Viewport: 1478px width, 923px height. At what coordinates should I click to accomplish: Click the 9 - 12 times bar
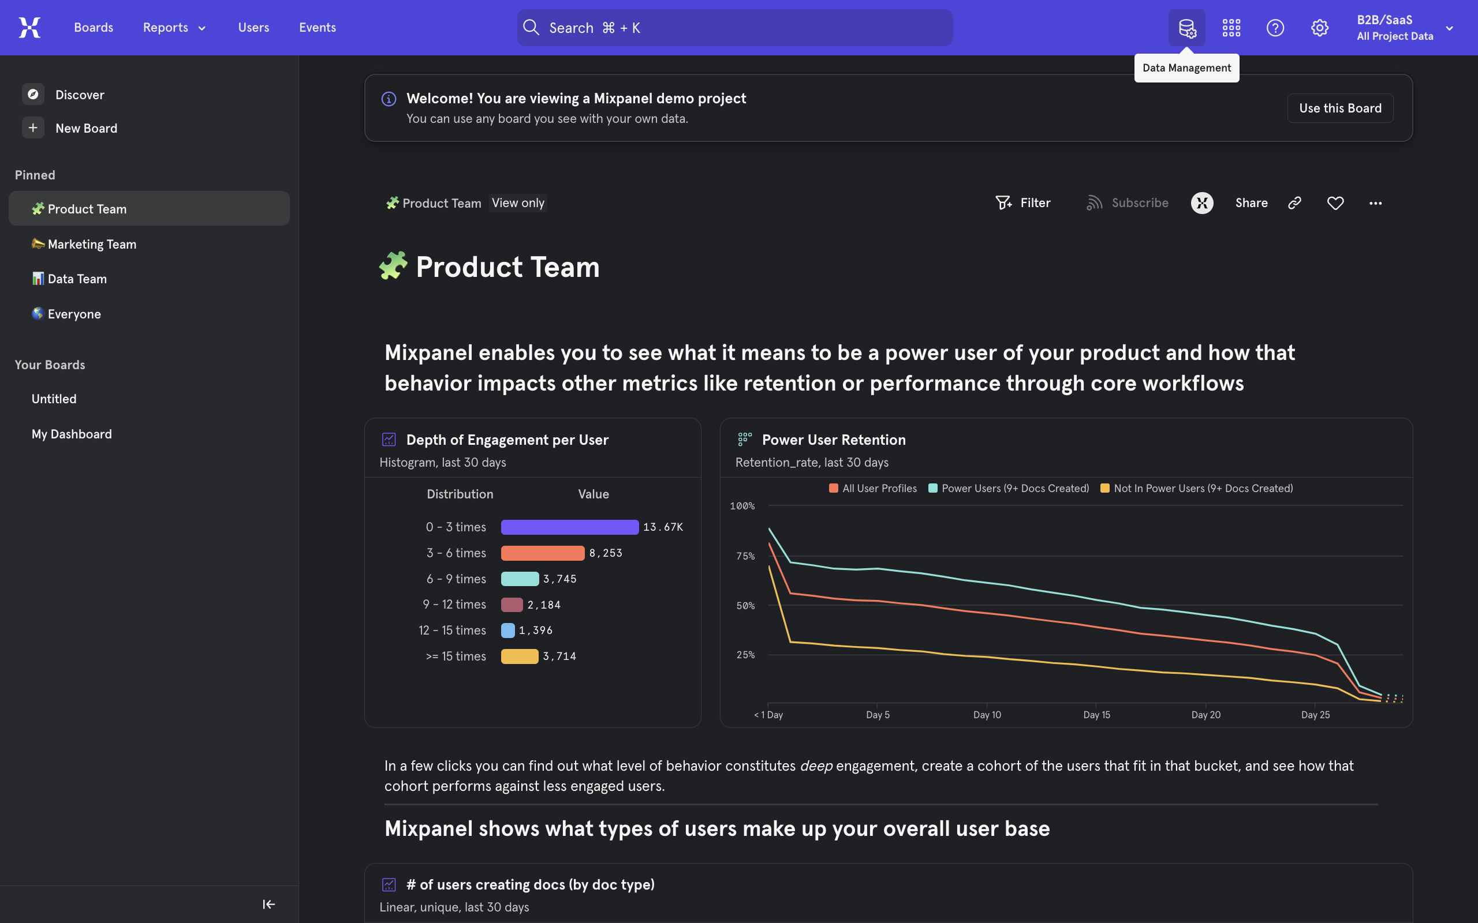tap(512, 605)
